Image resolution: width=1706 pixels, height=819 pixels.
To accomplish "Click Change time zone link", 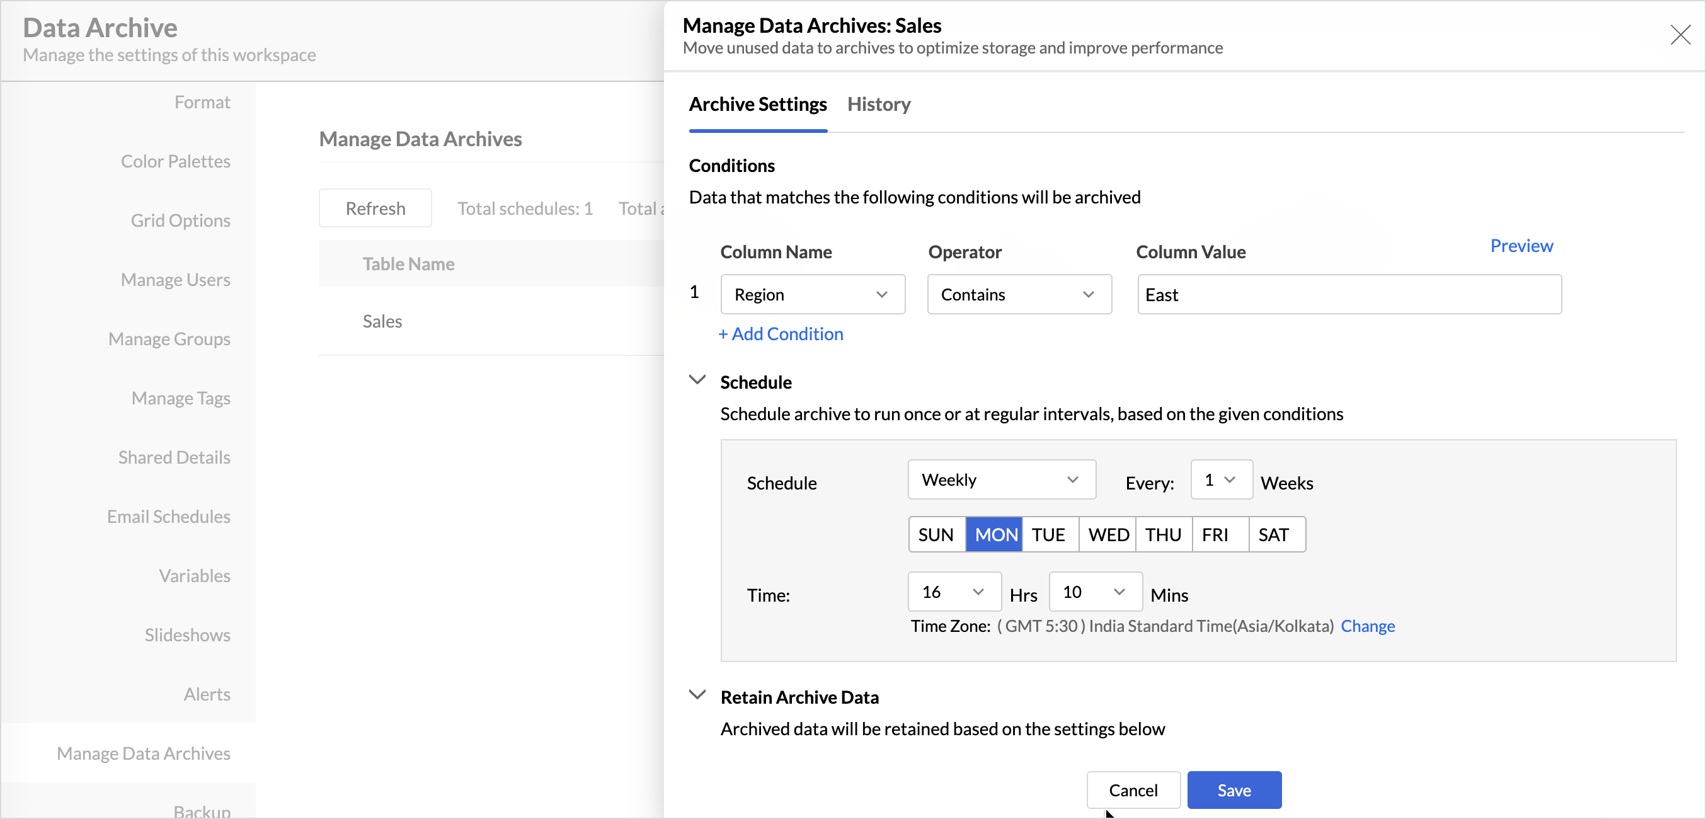I will point(1367,626).
